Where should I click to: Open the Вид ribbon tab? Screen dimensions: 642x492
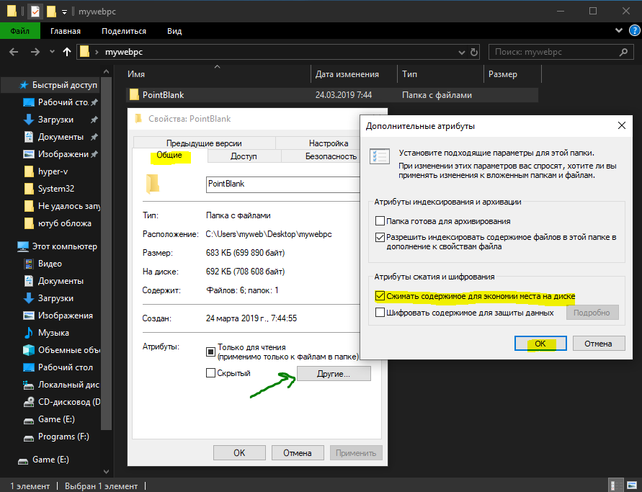[x=174, y=31]
